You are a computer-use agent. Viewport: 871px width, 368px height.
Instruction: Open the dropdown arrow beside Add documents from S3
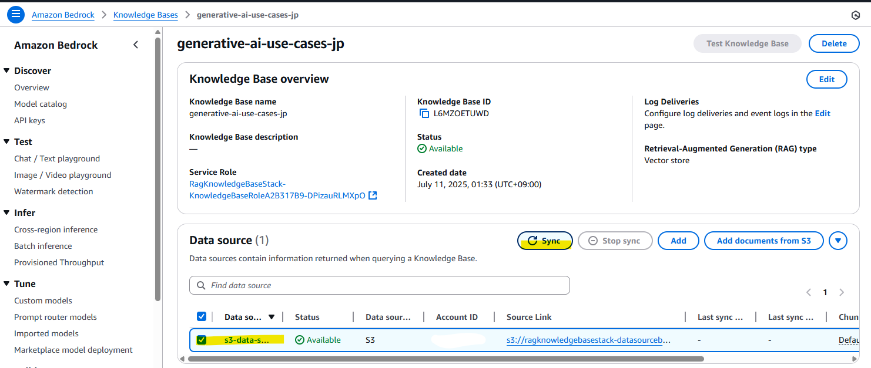tap(838, 241)
